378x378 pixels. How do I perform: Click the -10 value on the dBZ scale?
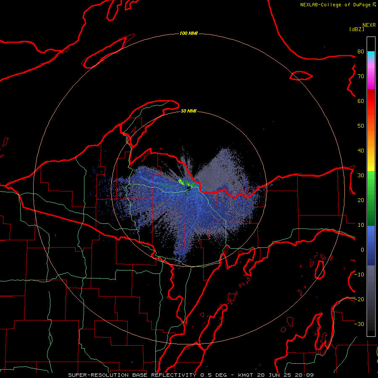(x=359, y=275)
